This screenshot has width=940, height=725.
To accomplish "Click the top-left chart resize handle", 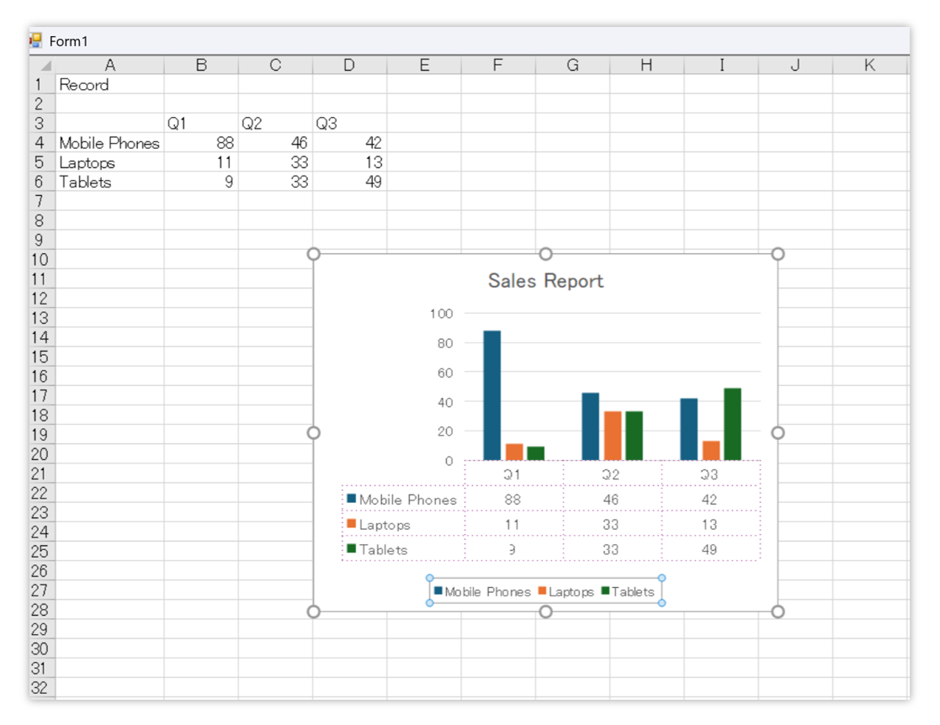I will point(314,254).
